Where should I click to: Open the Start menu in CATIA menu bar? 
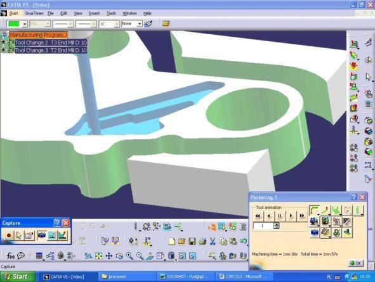(13, 13)
